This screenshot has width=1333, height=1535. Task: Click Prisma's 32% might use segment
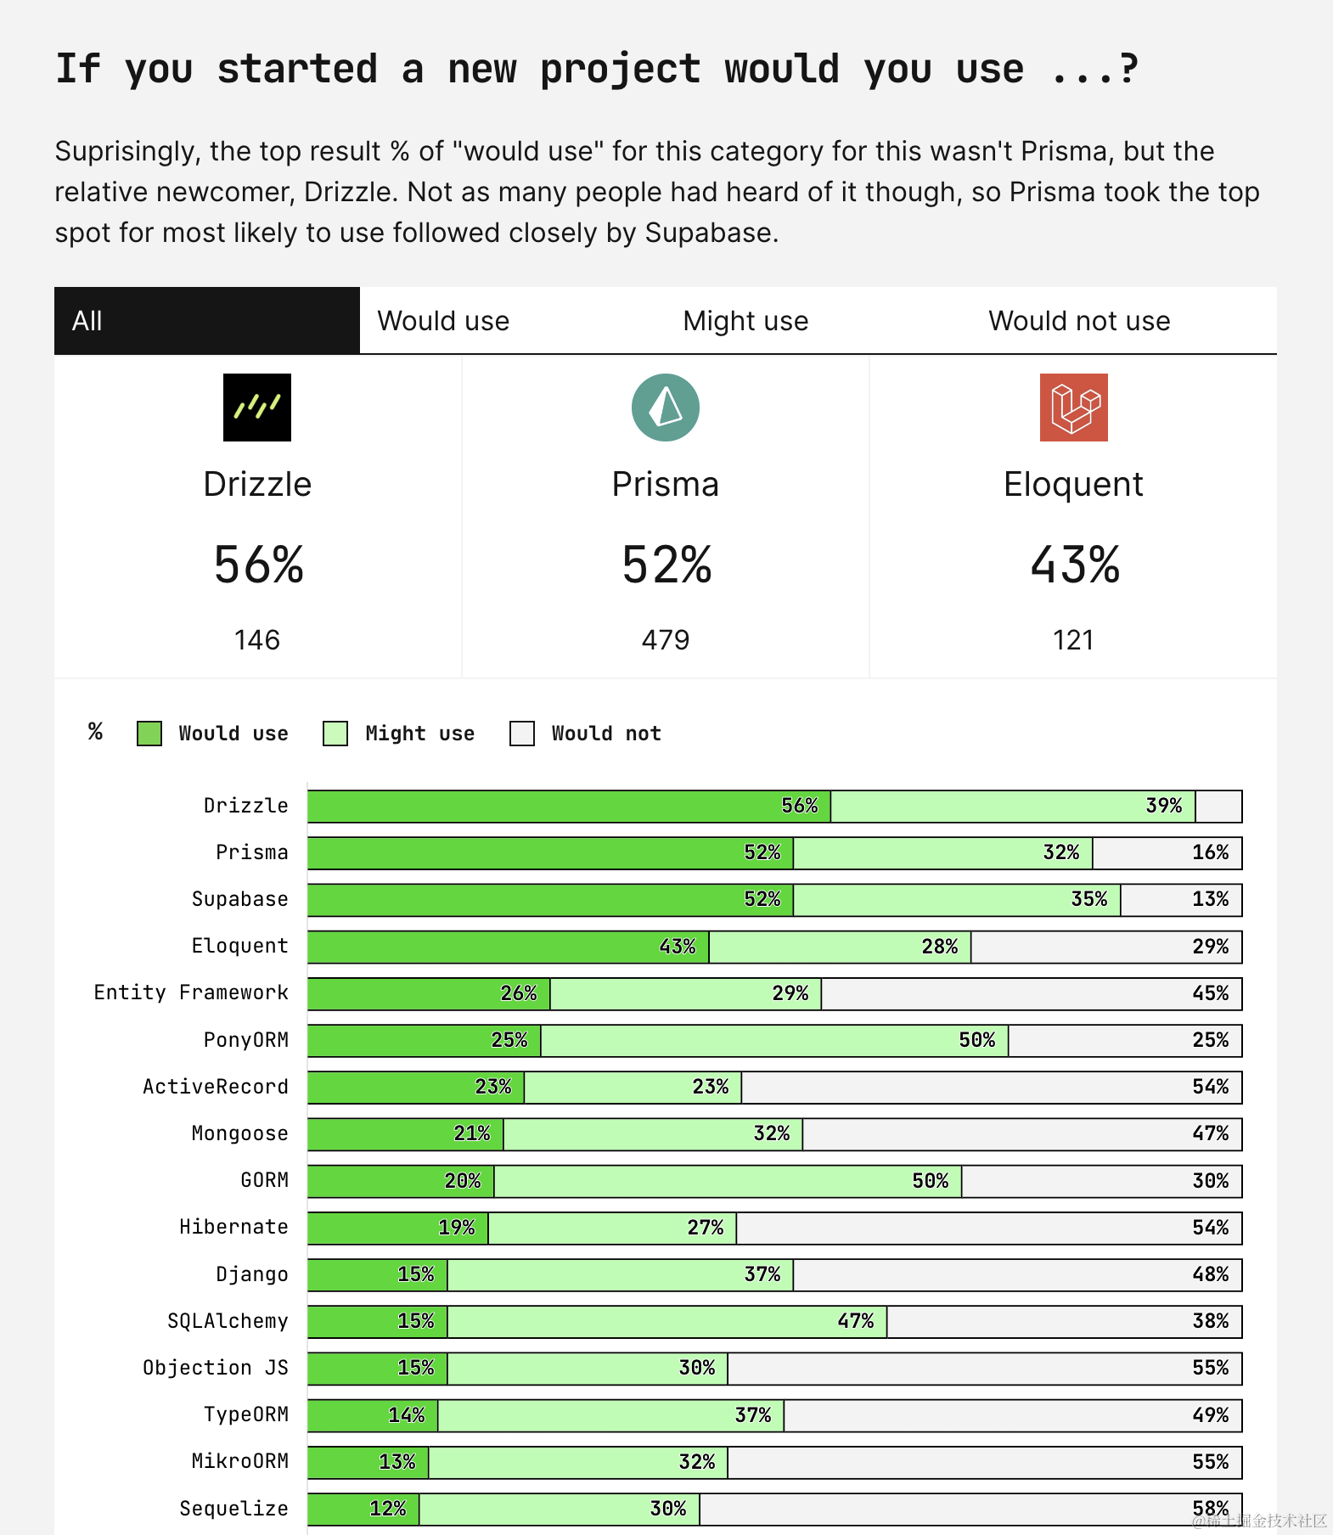(x=942, y=853)
